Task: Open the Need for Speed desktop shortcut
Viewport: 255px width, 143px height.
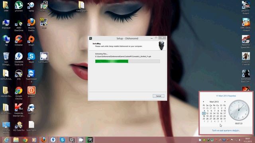Action: 246,42
